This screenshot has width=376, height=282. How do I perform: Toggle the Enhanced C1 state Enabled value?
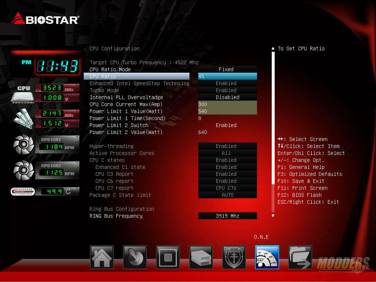tap(228, 167)
